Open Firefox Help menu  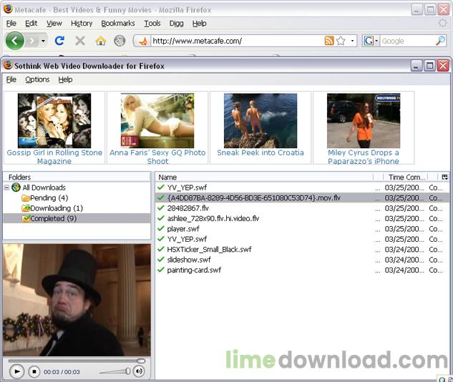(x=199, y=24)
